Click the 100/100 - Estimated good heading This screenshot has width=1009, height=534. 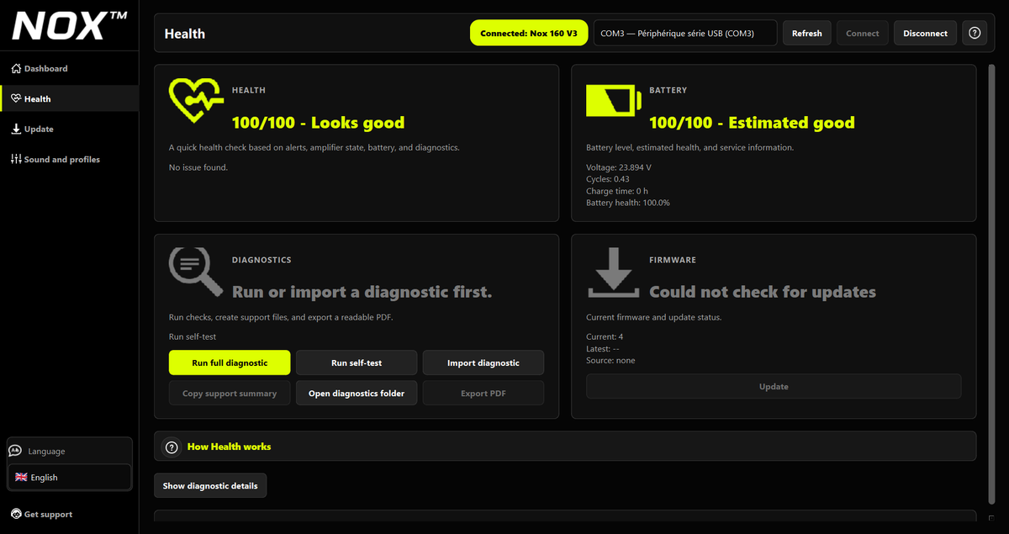[x=752, y=123]
